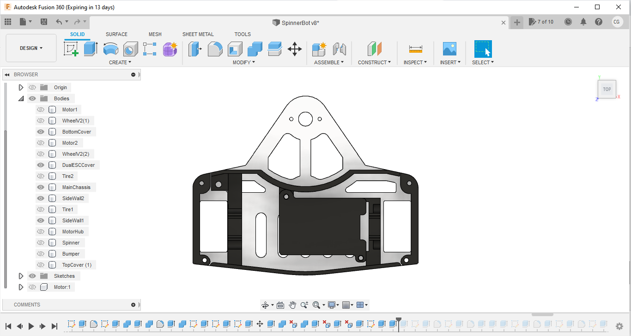Toggle visibility of the Spinner body
The image size is (631, 336).
tap(41, 242)
